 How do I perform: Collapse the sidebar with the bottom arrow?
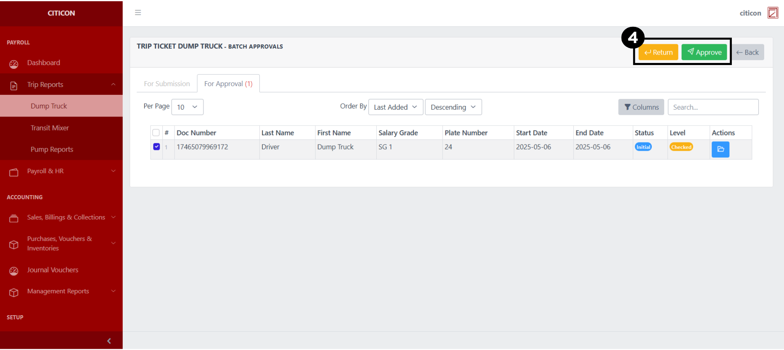tap(109, 341)
